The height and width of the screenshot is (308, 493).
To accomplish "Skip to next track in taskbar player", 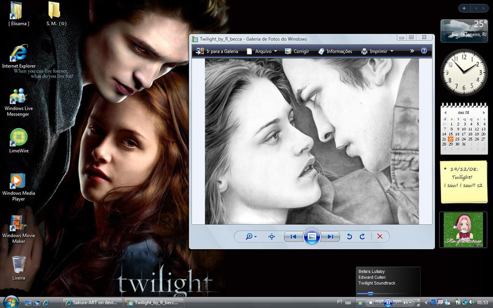I will [397, 303].
